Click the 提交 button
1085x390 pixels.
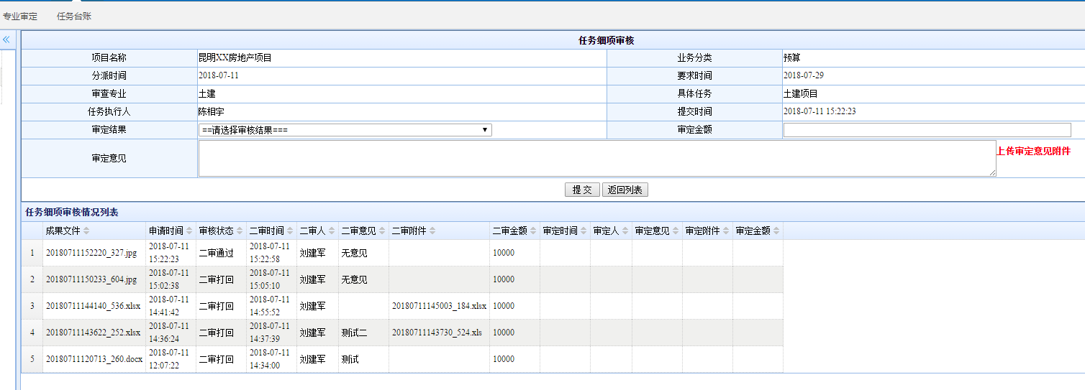pyautogui.click(x=581, y=190)
